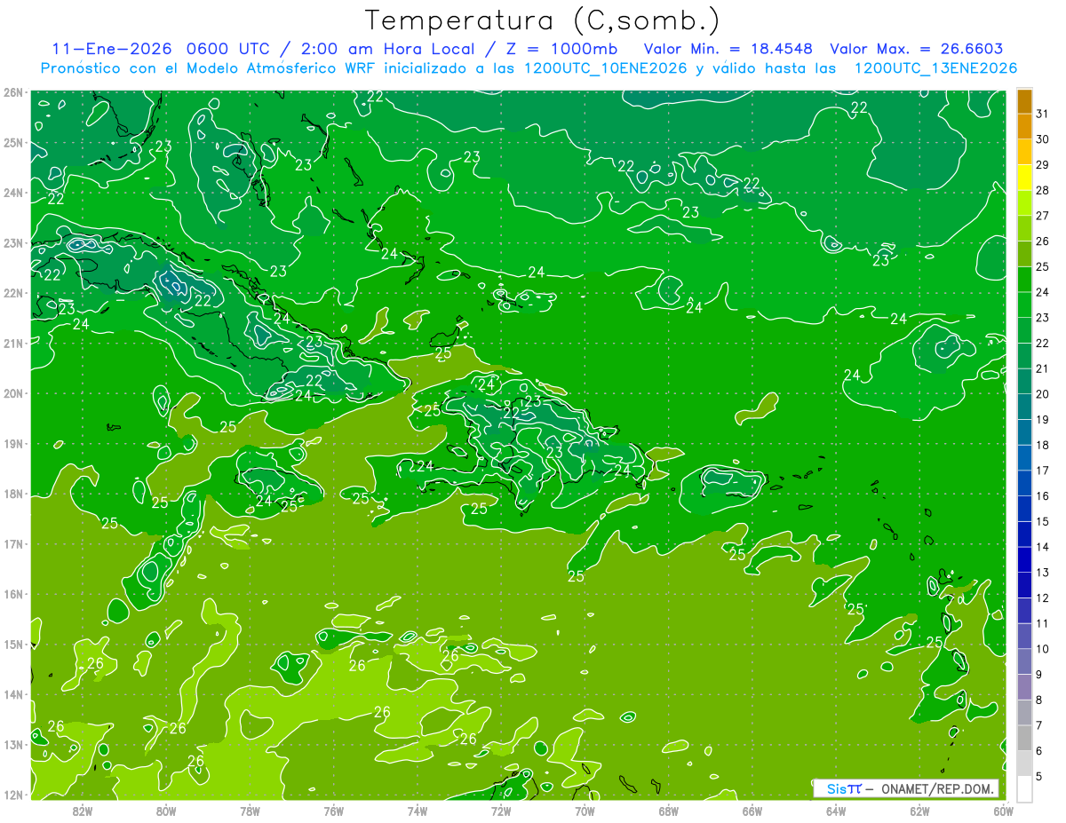The height and width of the screenshot is (823, 1066).
Task: Click the '1200UTC_10ENE2026' initialization time
Action: 606,68
